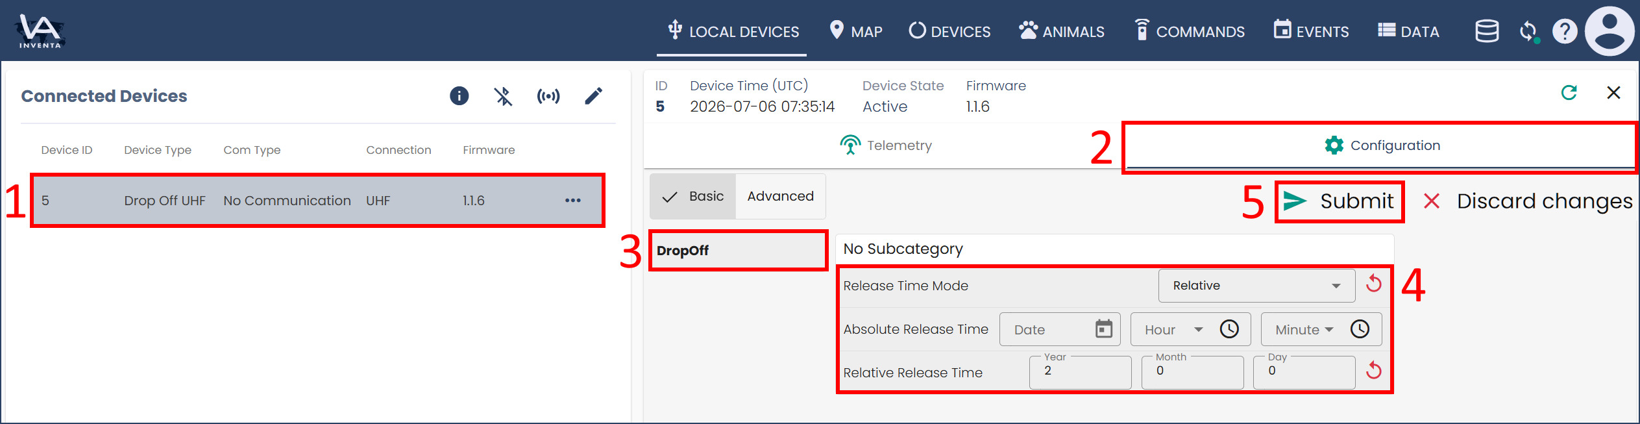The height and width of the screenshot is (424, 1640).
Task: Open the connected devices info icon
Action: tap(459, 96)
